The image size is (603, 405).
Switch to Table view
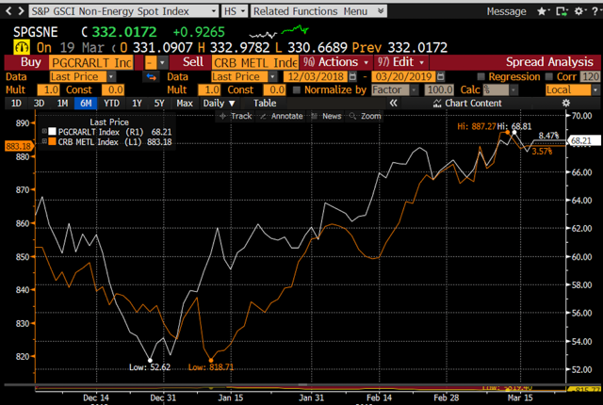pyautogui.click(x=265, y=103)
